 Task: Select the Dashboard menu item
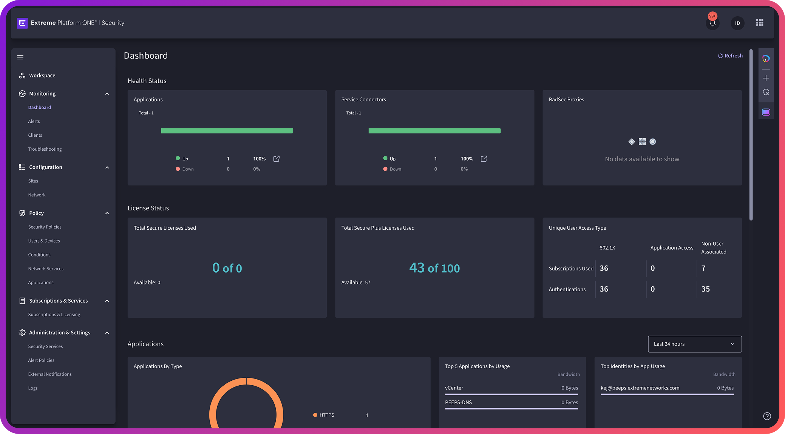(x=39, y=108)
